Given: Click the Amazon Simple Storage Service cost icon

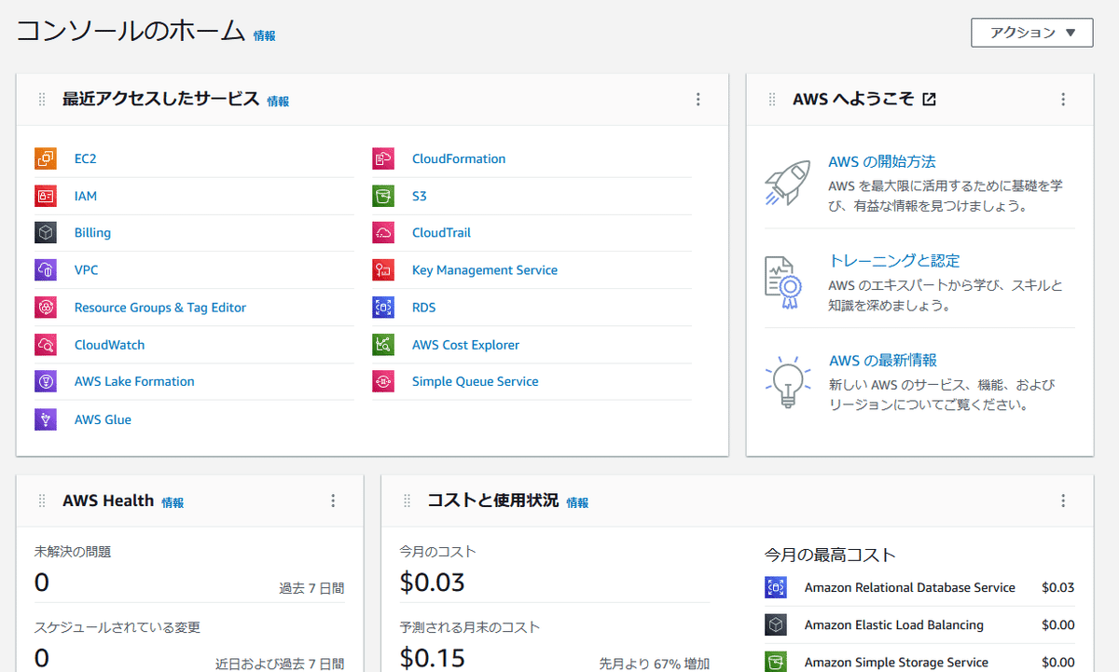Looking at the screenshot, I should click(776, 662).
